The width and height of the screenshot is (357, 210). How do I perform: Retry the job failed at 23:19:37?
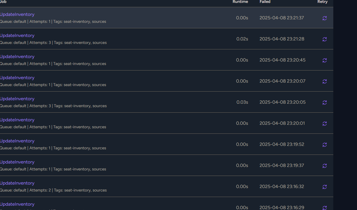point(325,166)
